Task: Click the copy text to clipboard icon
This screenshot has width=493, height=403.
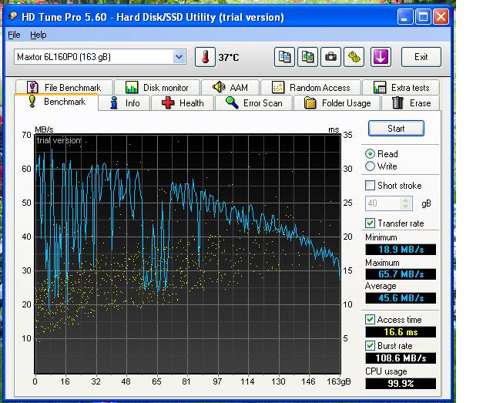Action: pos(286,57)
